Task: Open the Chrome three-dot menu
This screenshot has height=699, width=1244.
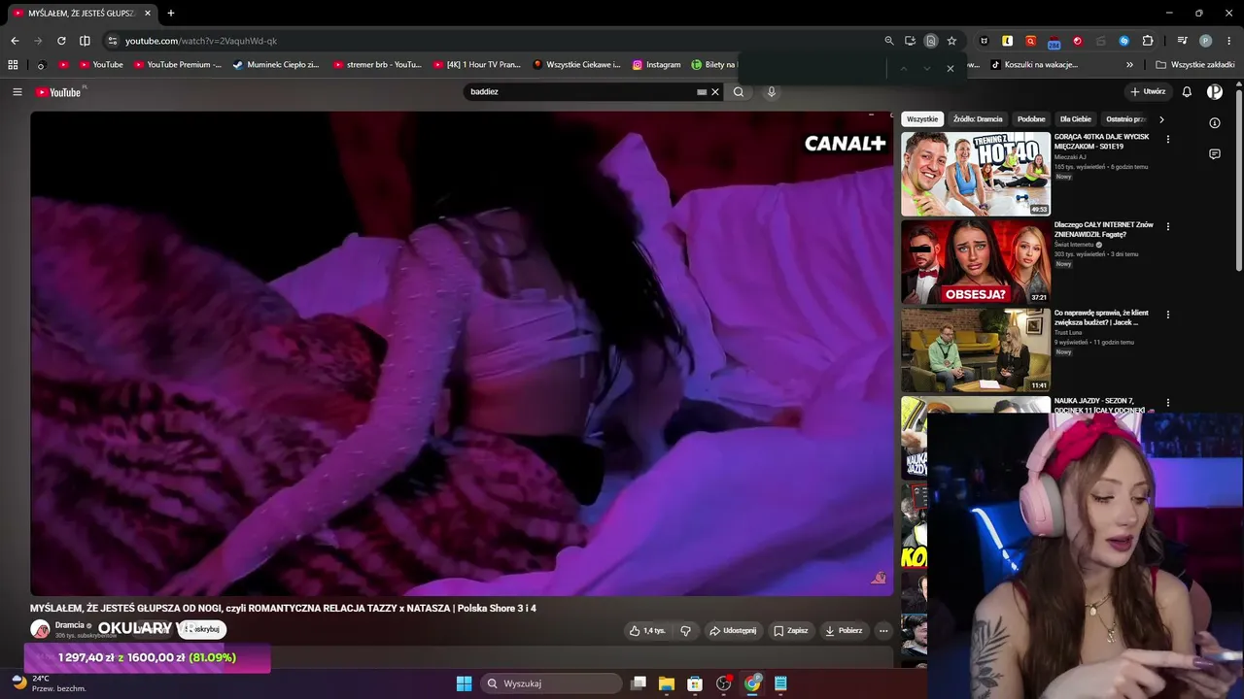Action: pyautogui.click(x=1229, y=41)
